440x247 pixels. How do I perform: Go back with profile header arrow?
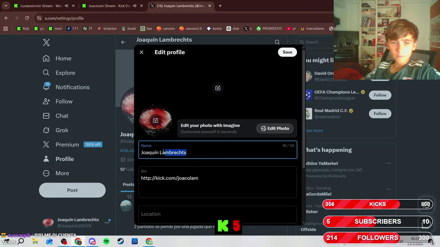click(x=123, y=42)
